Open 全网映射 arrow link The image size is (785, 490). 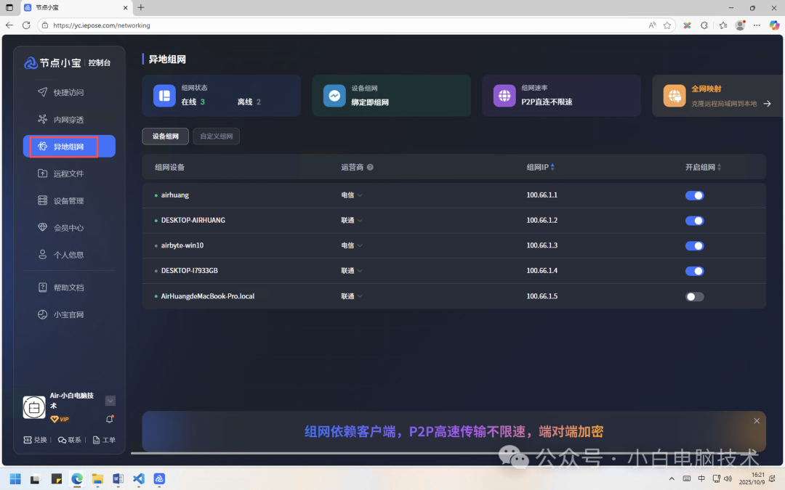point(767,104)
